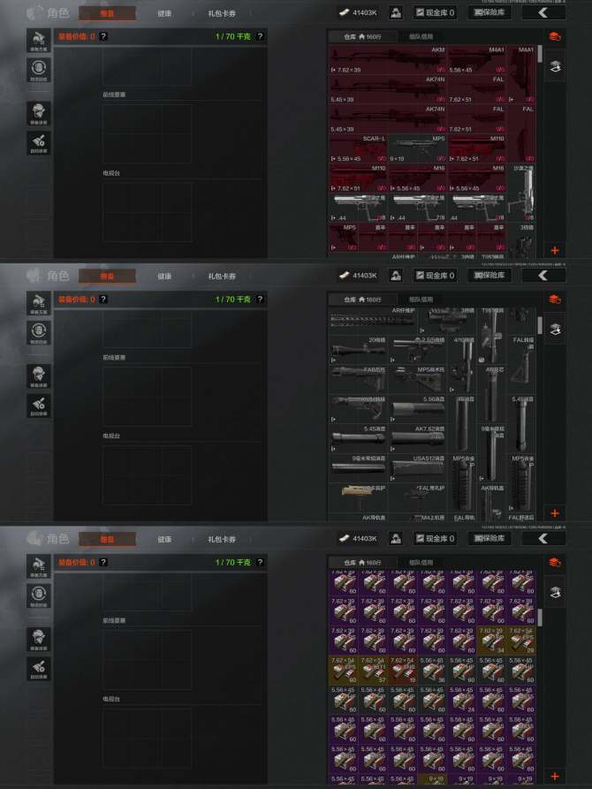Open 保险库 button in top screenshot
The width and height of the screenshot is (592, 789).
490,12
